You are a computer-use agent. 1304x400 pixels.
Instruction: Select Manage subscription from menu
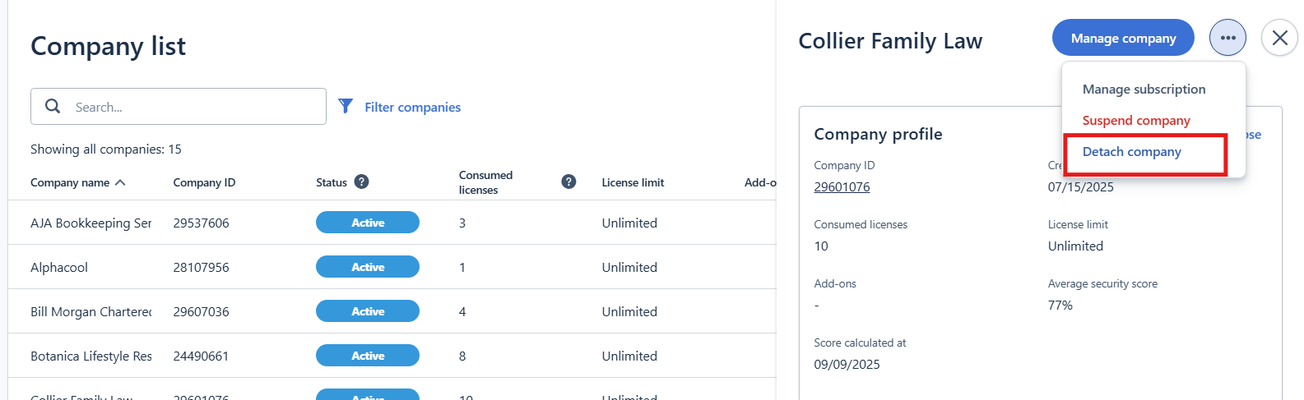tap(1144, 90)
